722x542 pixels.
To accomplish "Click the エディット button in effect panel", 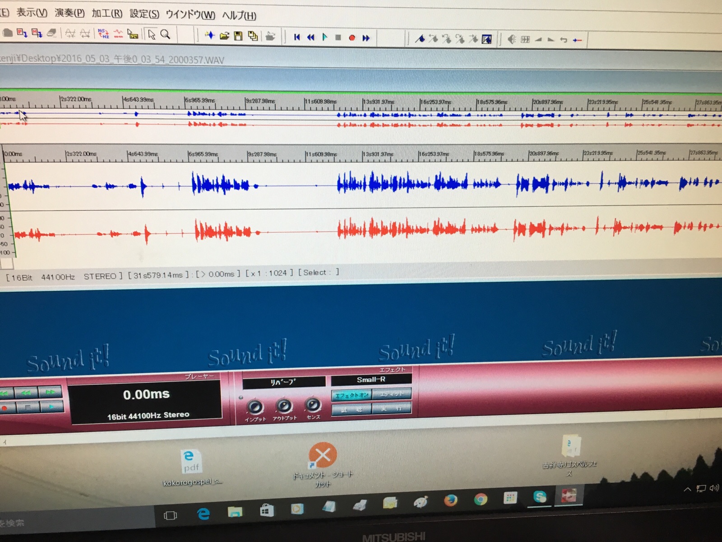I will [x=392, y=394].
